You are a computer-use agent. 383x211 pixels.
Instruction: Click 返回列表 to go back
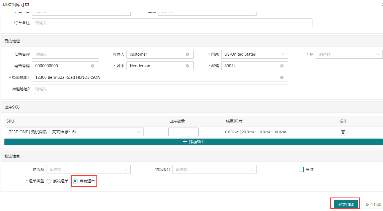click(x=373, y=204)
